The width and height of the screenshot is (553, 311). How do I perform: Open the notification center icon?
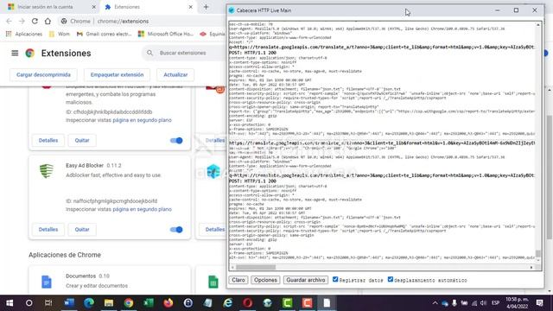pyautogui.click(x=539, y=303)
